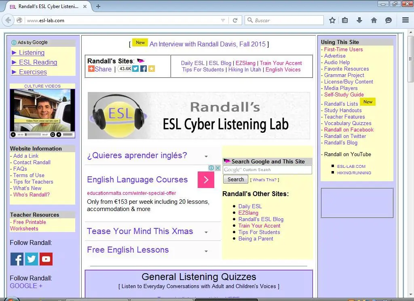Screen dimensions: 414x301
Task: Open the URL bar history dropdown
Action: click(223, 20)
